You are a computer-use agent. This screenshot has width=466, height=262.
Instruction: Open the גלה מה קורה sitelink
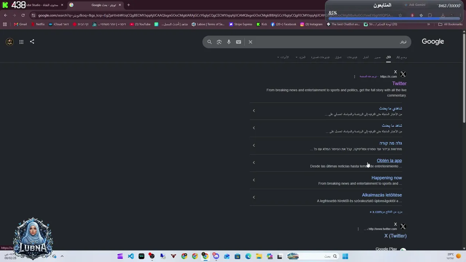(391, 143)
